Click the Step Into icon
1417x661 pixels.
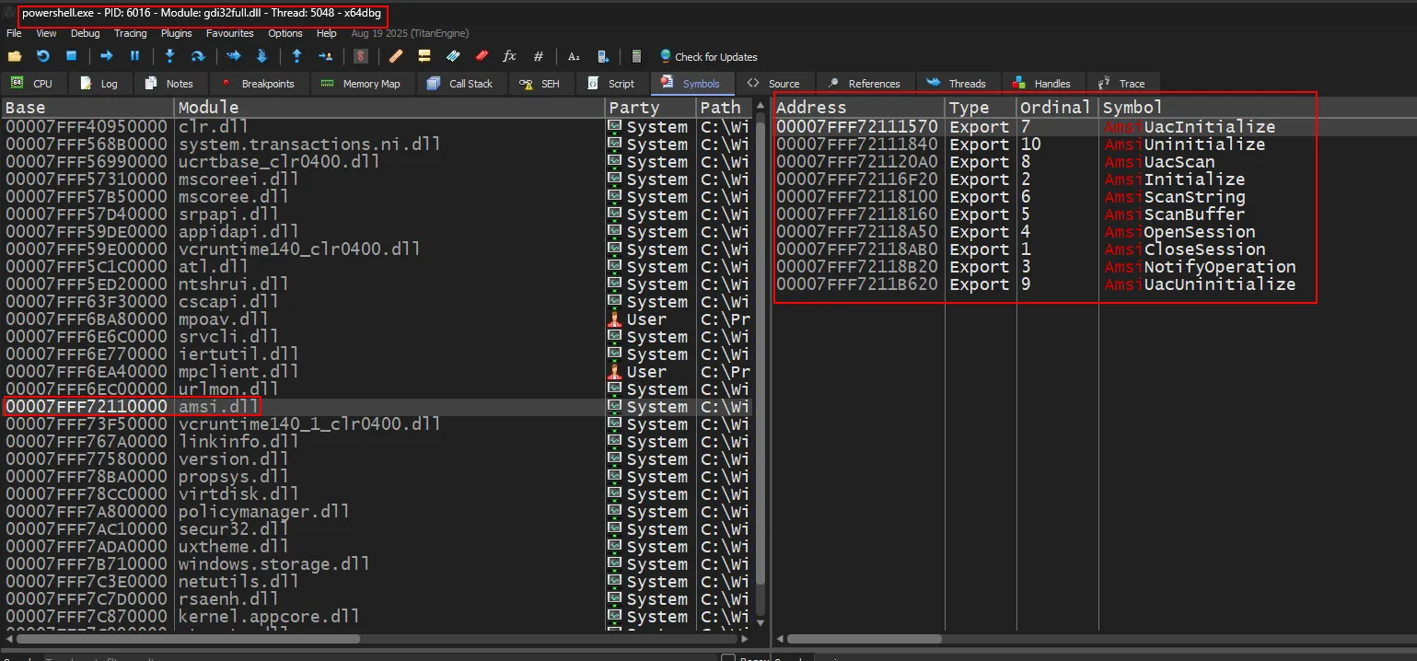click(x=169, y=56)
